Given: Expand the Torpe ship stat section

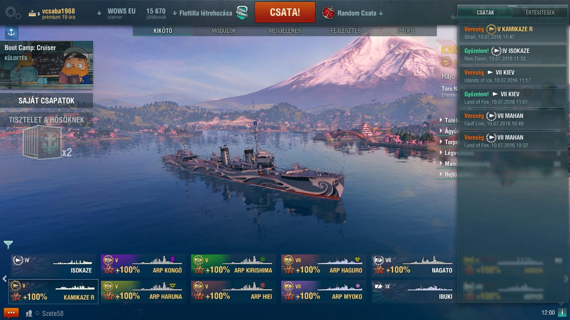Looking at the screenshot, I should [449, 142].
